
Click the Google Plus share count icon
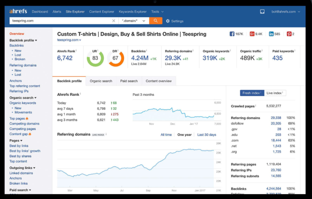tap(252, 34)
